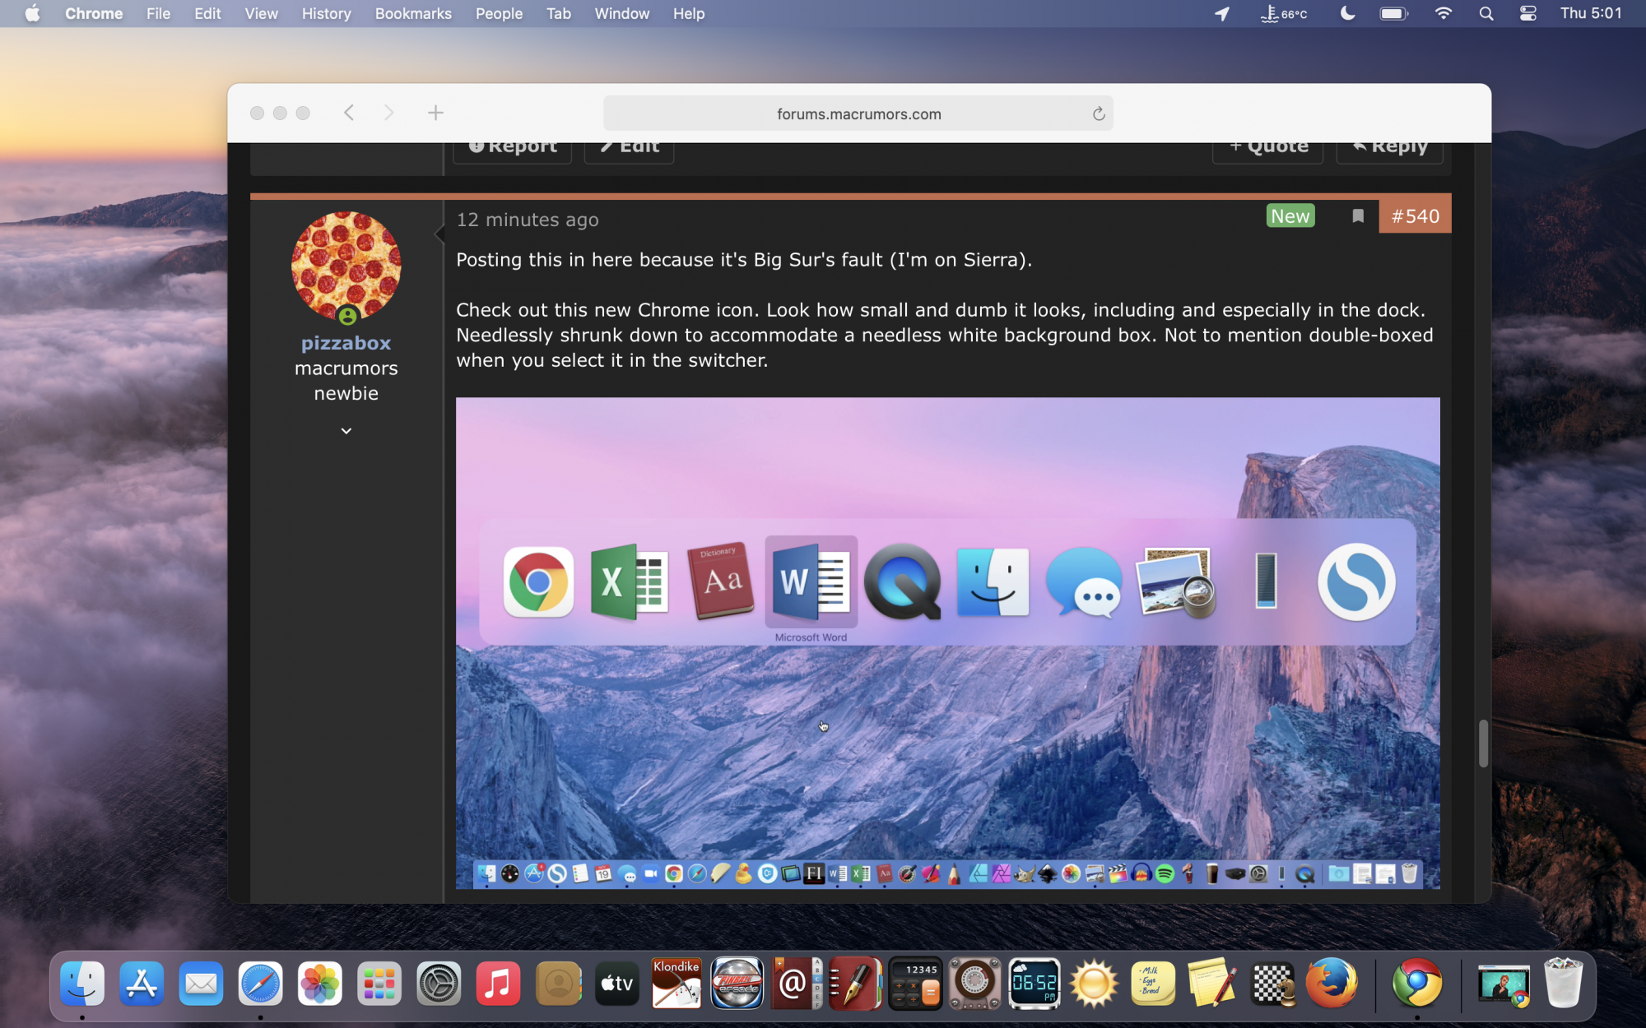The height and width of the screenshot is (1028, 1646).
Task: Open Launchpad from the Dock
Action: [379, 984]
